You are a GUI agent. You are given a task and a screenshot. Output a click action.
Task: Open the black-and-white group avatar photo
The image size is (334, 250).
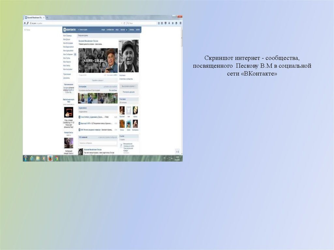129,56
